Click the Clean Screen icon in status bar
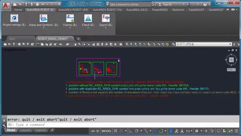Viewport: 241px width, 136px height. coord(230,131)
